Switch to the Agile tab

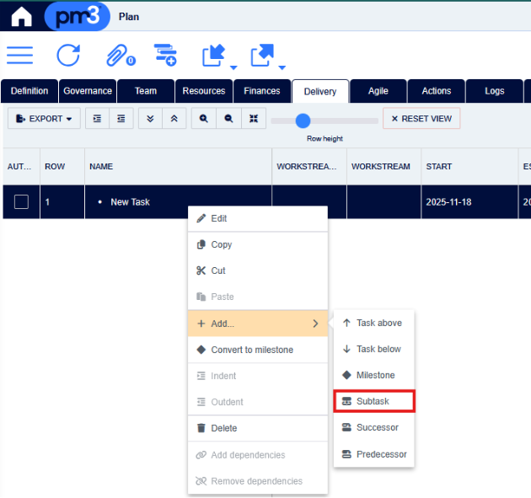[378, 91]
